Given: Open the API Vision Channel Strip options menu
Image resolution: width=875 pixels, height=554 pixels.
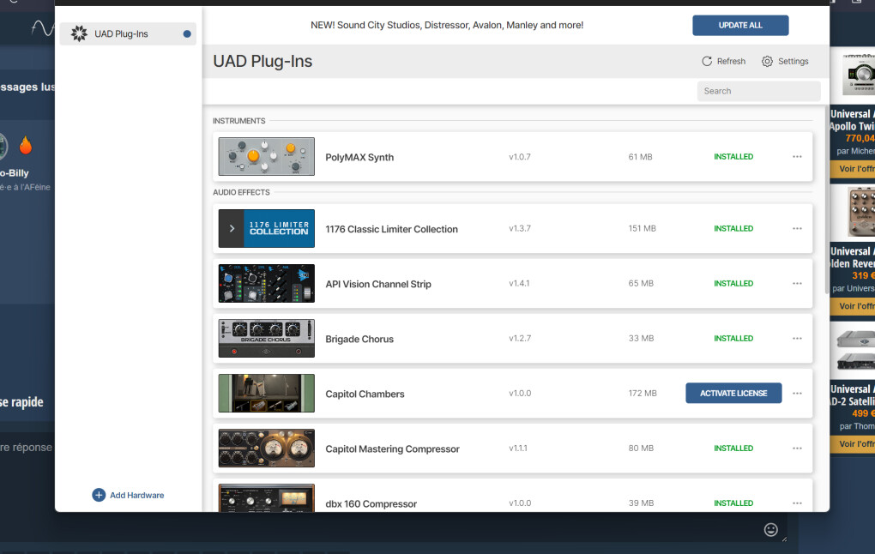Looking at the screenshot, I should (797, 283).
